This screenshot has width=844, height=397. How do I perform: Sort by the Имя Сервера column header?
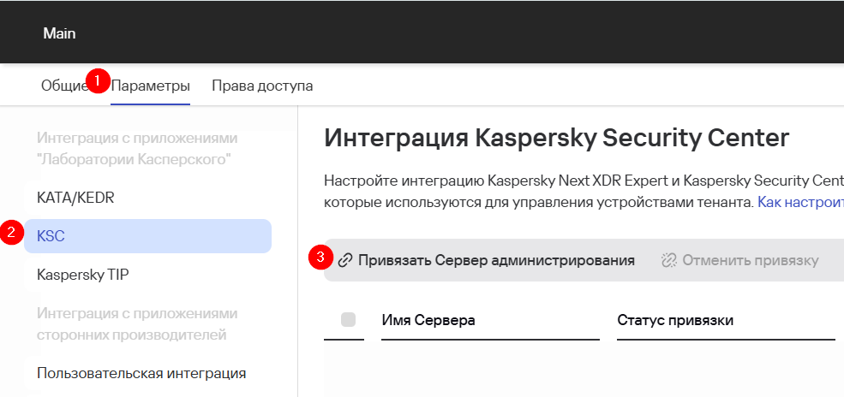pyautogui.click(x=428, y=320)
